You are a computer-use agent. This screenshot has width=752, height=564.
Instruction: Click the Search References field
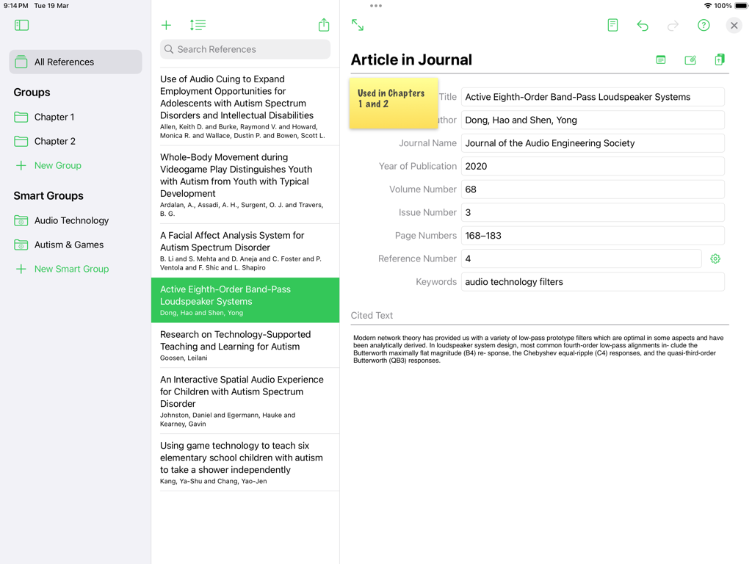click(x=245, y=48)
